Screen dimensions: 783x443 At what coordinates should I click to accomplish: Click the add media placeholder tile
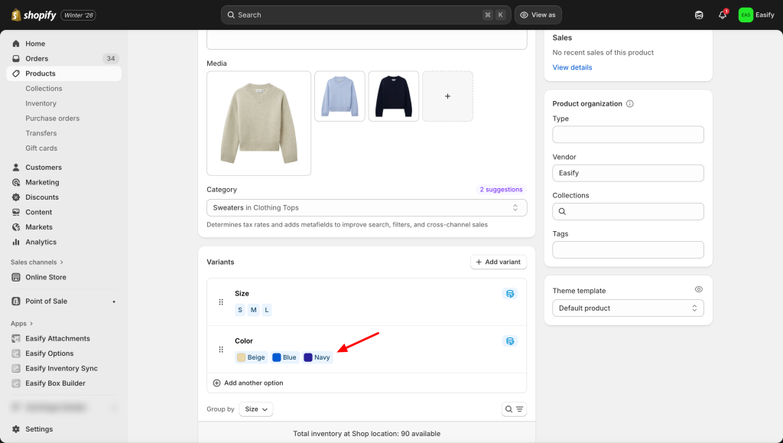[447, 96]
